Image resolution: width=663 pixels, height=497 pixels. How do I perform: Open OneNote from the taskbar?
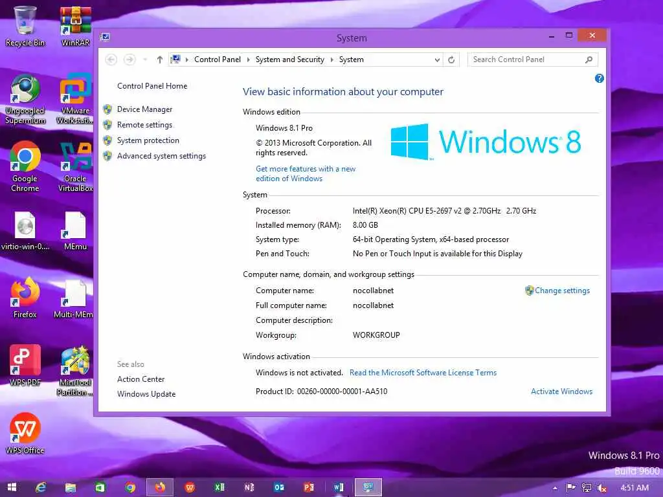pyautogui.click(x=249, y=487)
